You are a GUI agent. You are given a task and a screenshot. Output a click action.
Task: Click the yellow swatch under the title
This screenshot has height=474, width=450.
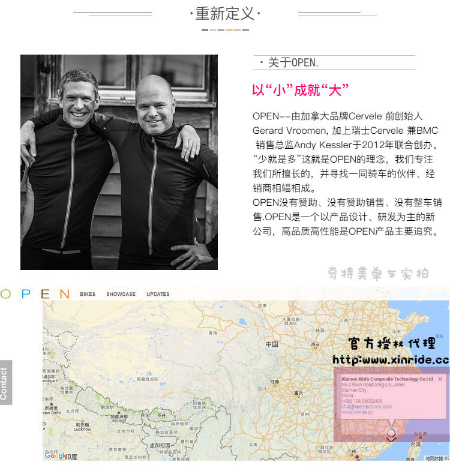tap(230, 30)
